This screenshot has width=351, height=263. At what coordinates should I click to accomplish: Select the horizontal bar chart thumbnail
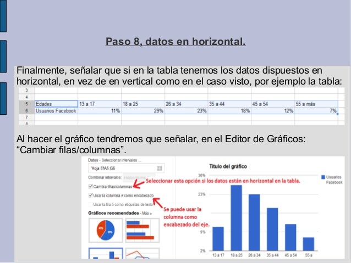click(x=142, y=231)
